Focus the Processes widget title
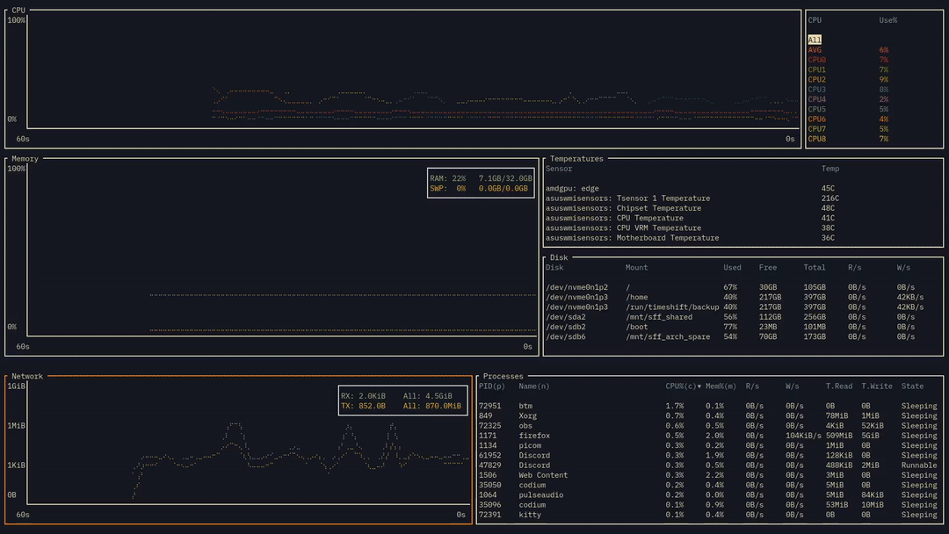949x534 pixels. click(x=503, y=376)
